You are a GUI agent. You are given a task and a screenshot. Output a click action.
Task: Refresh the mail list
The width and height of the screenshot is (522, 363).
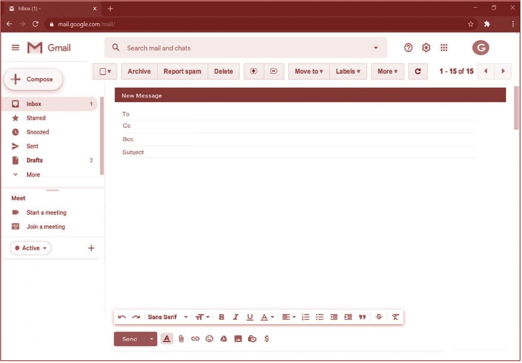(418, 71)
